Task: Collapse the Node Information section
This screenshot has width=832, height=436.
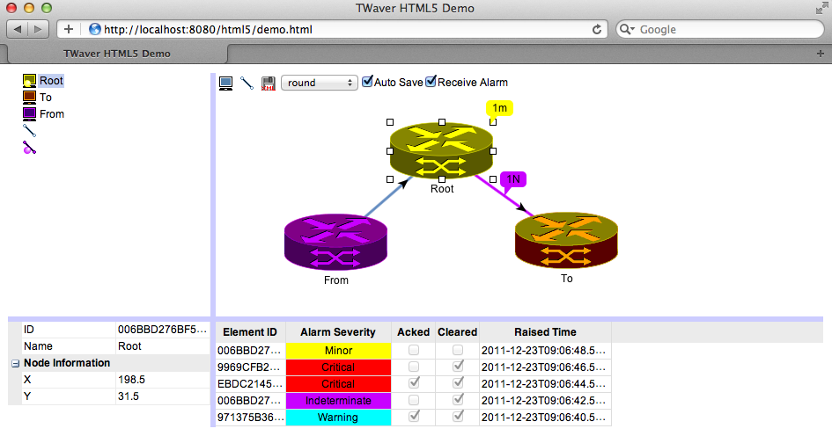Action: pyautogui.click(x=15, y=363)
